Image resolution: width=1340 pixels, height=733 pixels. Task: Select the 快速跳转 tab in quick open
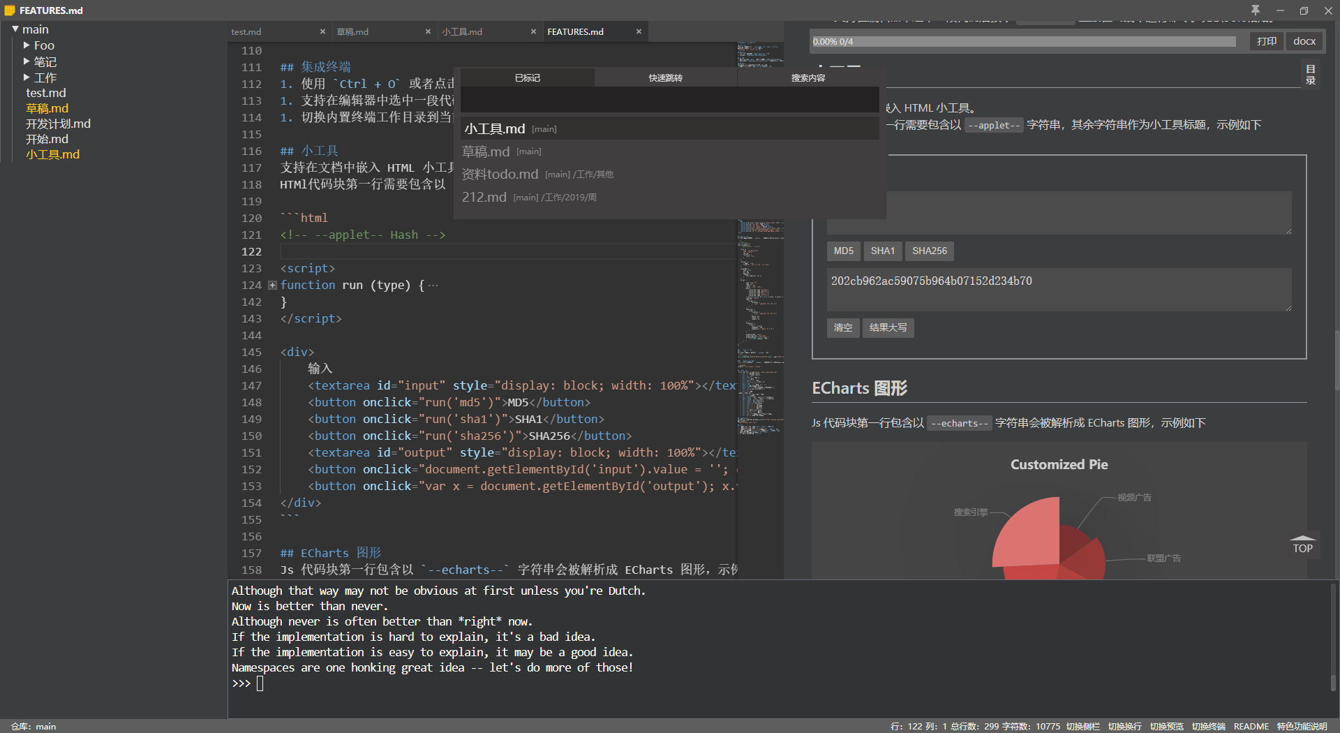click(x=665, y=77)
